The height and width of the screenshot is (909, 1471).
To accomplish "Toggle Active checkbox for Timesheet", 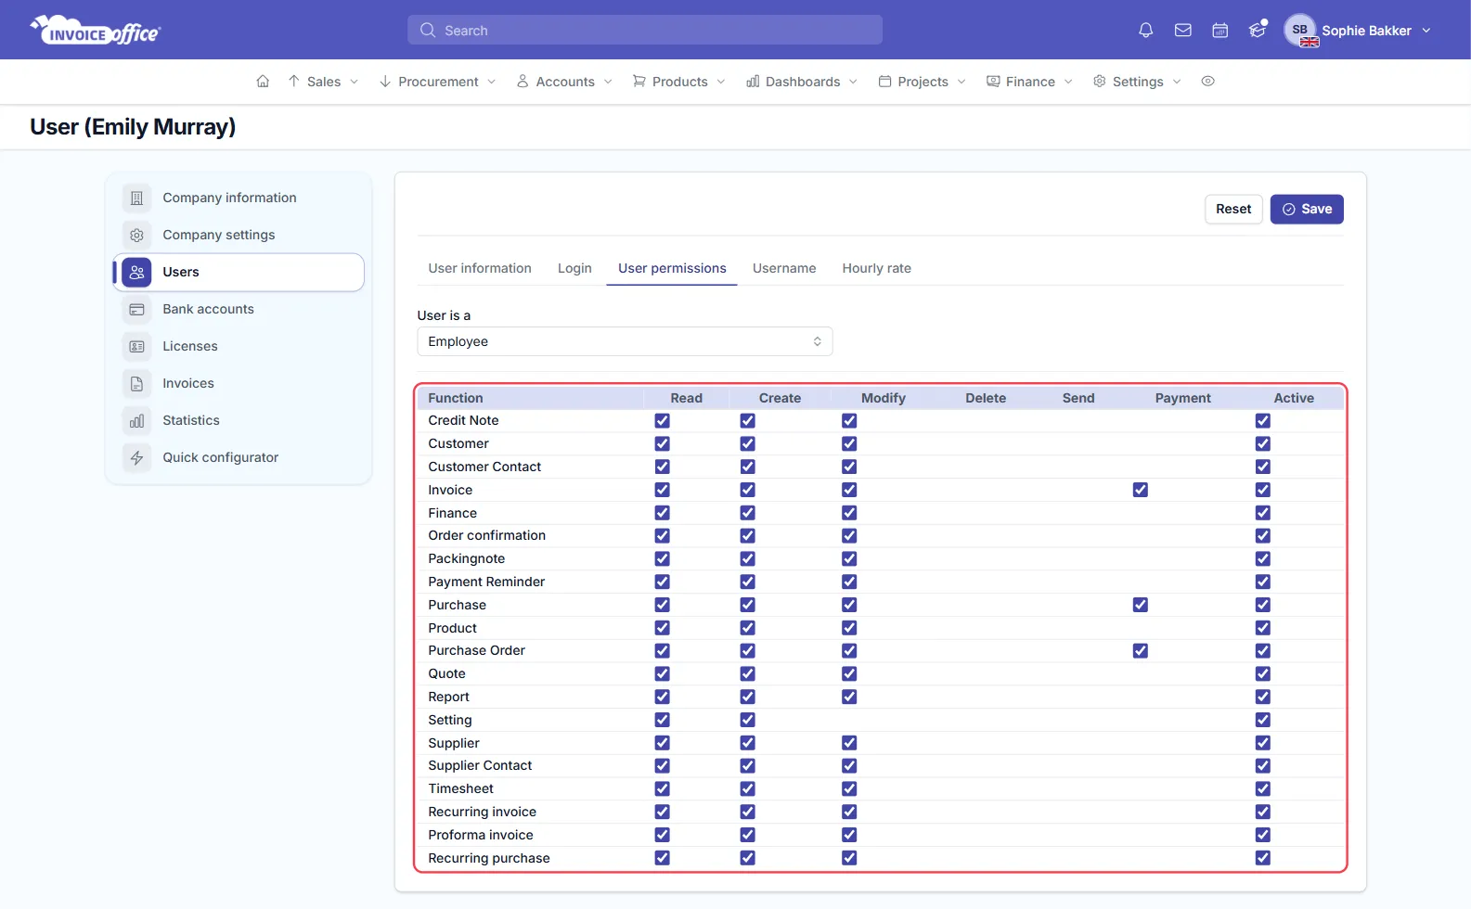I will 1263,788.
